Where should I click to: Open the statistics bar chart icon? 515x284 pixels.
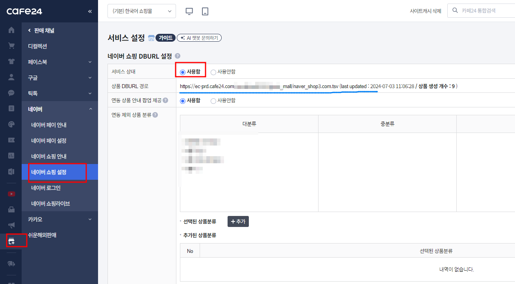tap(11, 156)
